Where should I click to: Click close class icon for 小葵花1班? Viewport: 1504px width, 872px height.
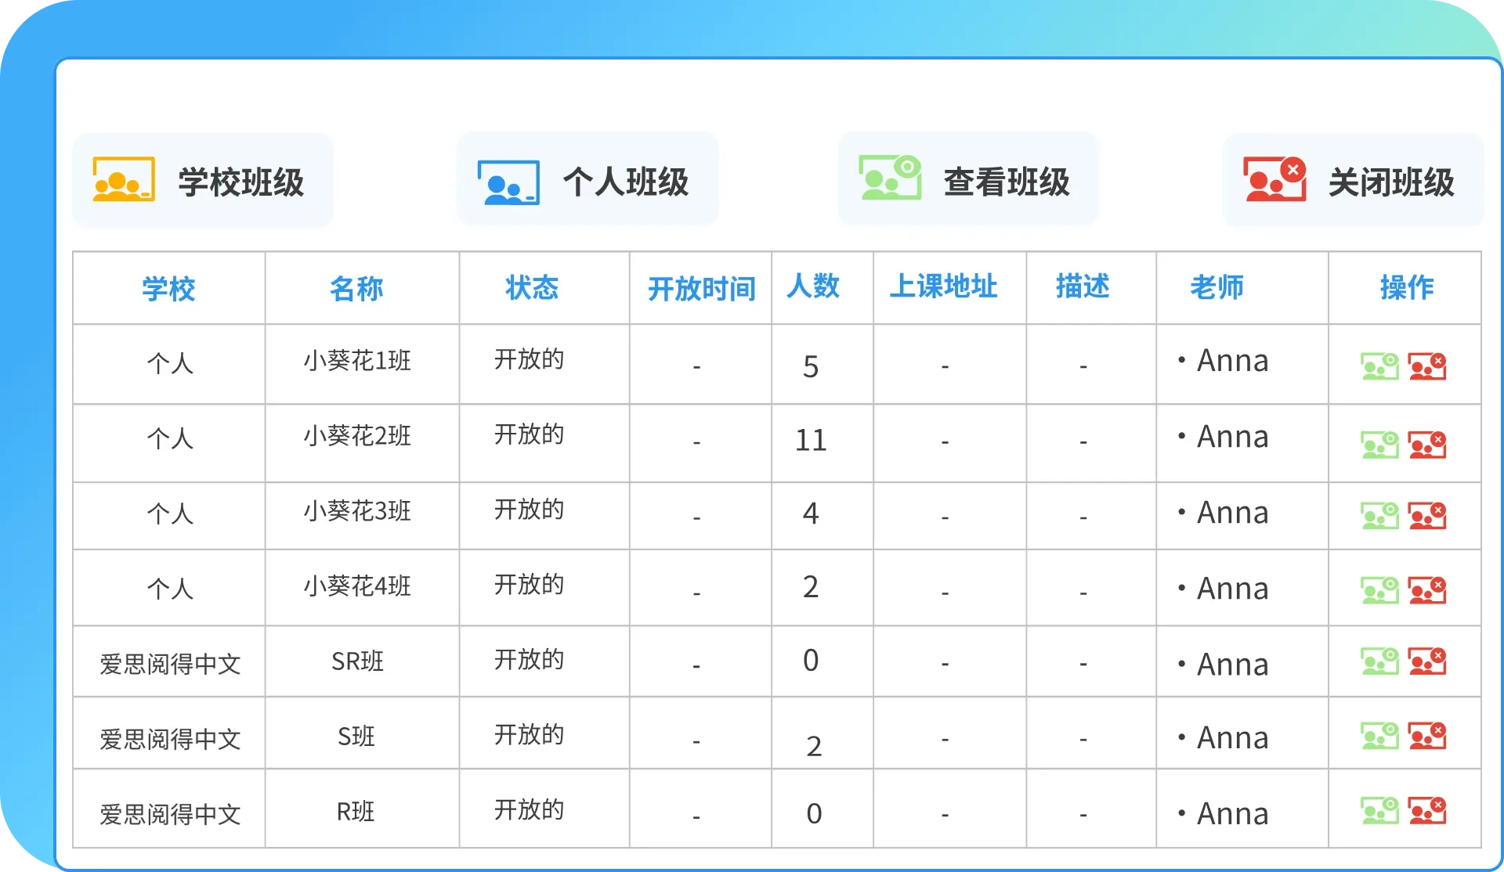[x=1427, y=366]
